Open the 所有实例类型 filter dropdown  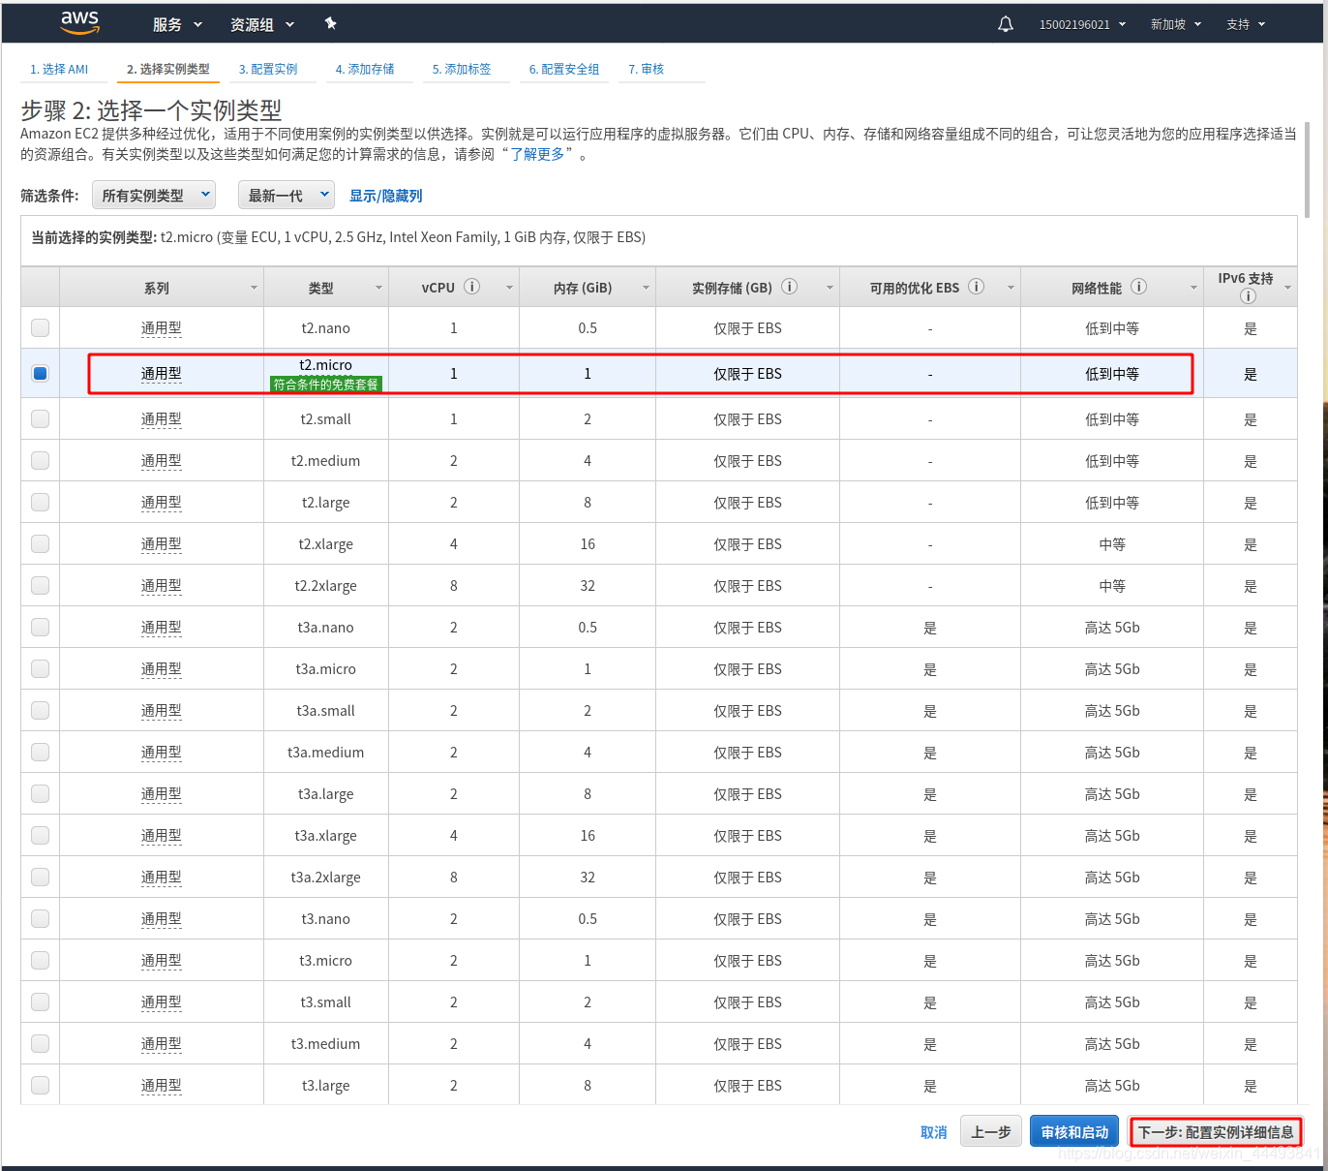coord(154,195)
